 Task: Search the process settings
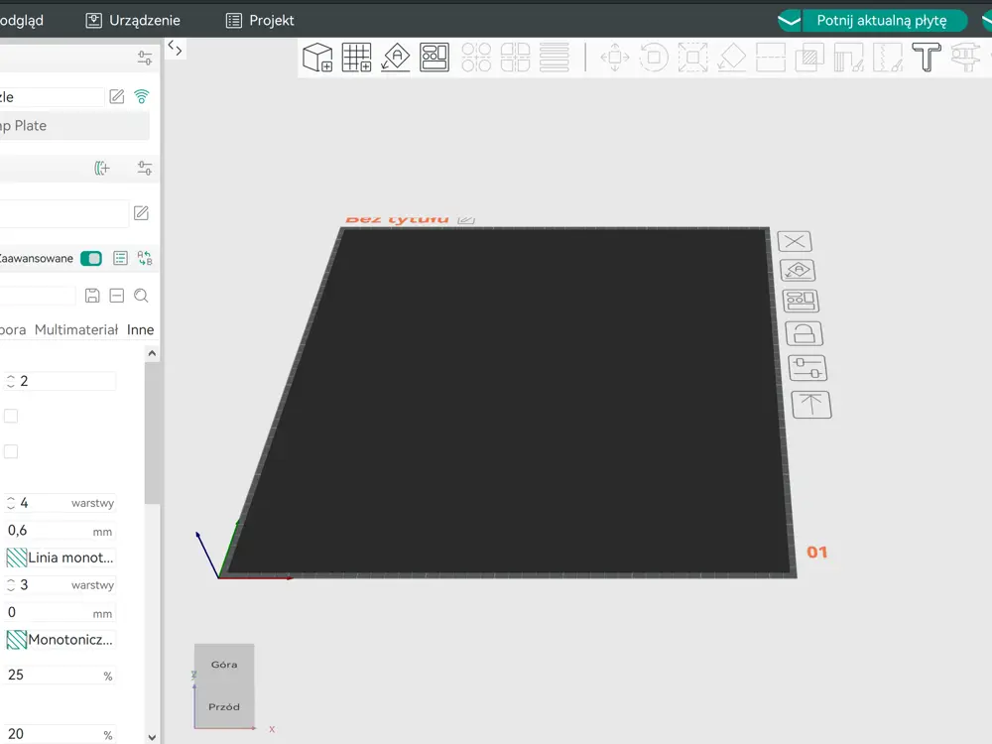(x=141, y=296)
